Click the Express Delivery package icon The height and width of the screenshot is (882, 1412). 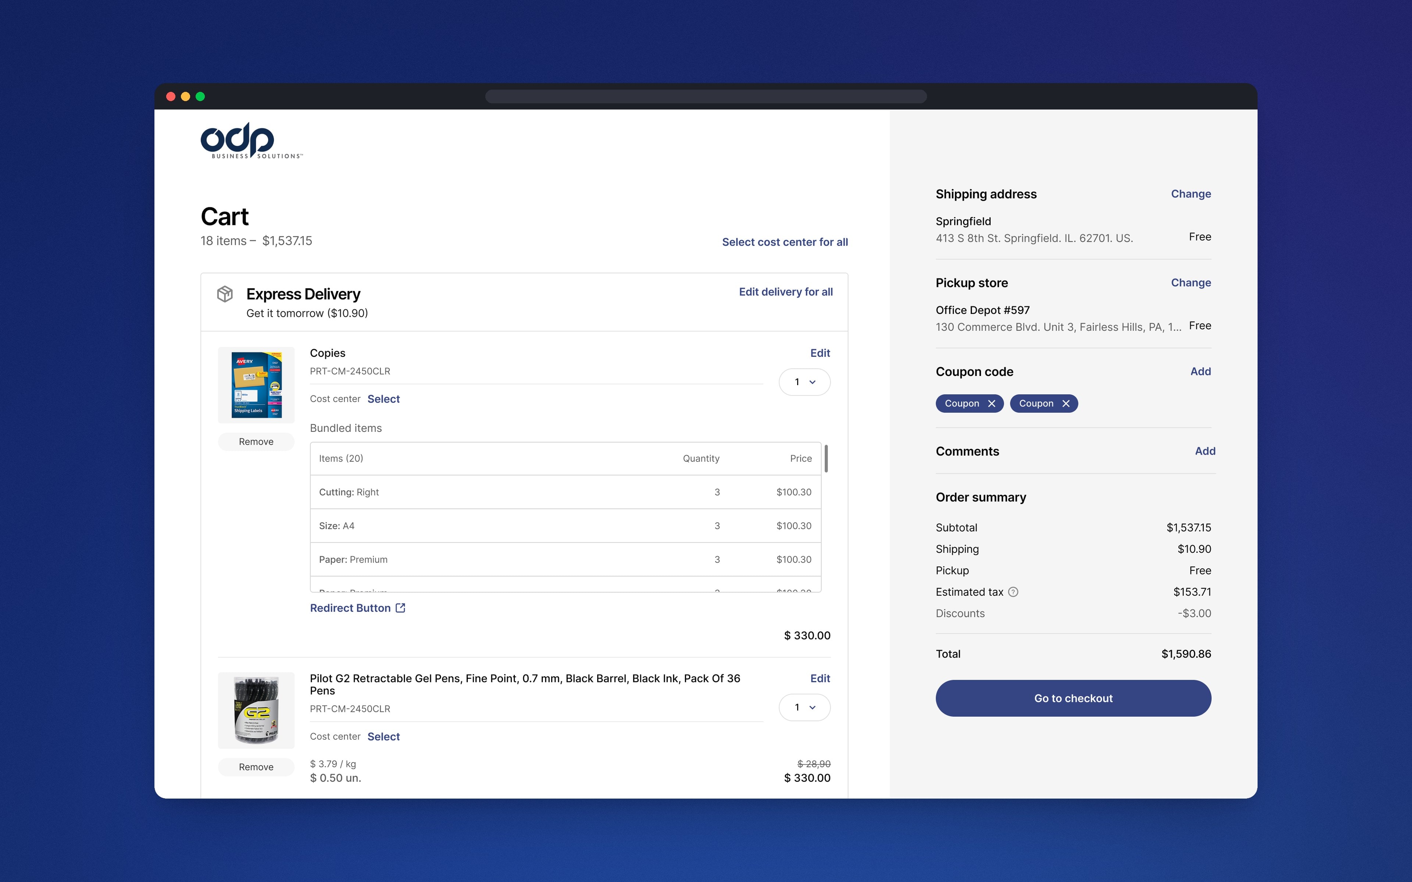coord(225,294)
